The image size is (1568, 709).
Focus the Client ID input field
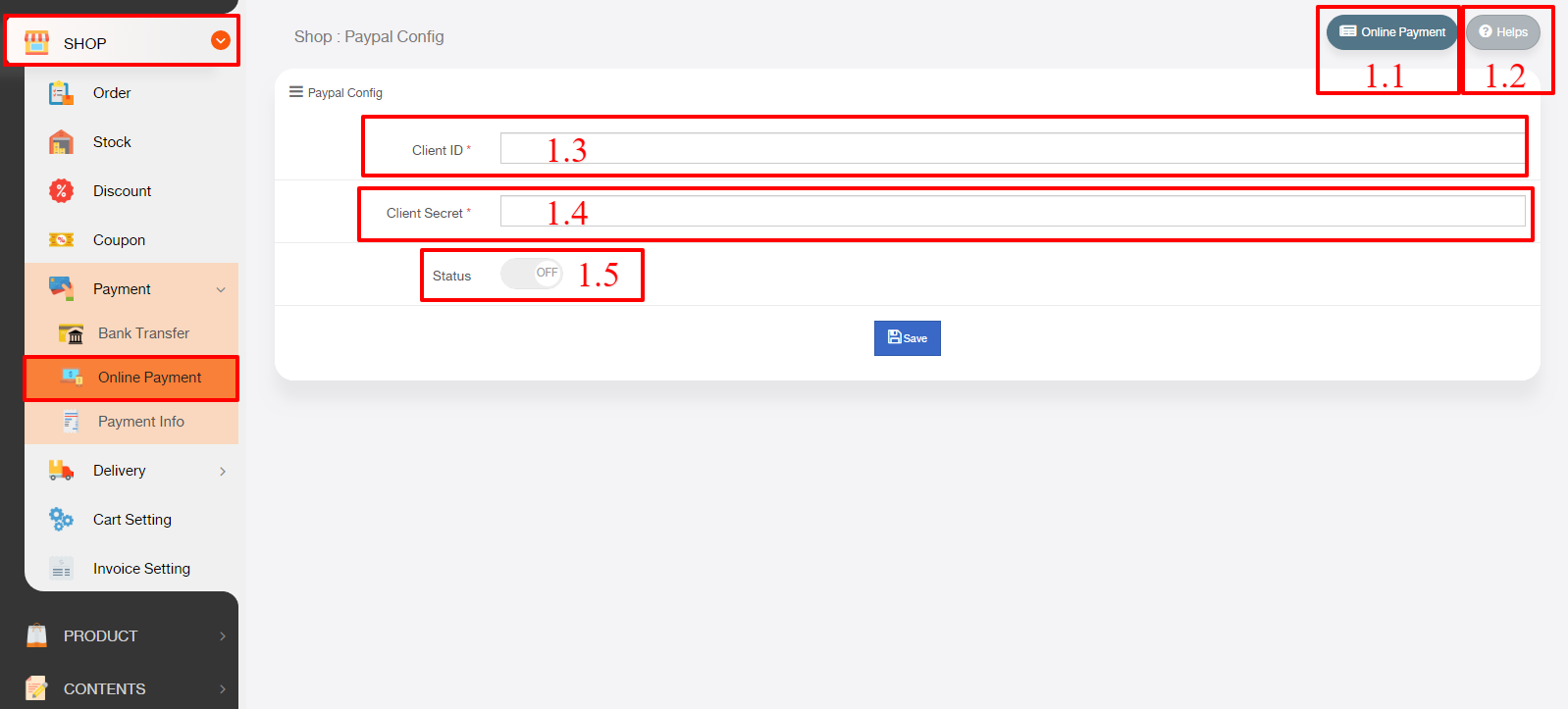(x=1012, y=148)
